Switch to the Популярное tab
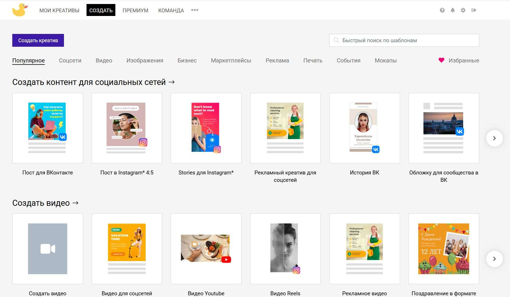The width and height of the screenshot is (510, 297). coord(29,60)
